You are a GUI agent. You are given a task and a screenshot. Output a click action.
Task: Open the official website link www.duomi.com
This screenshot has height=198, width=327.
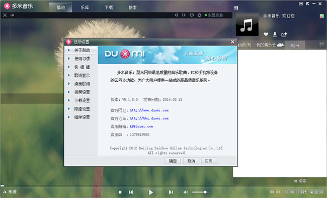coord(149,110)
